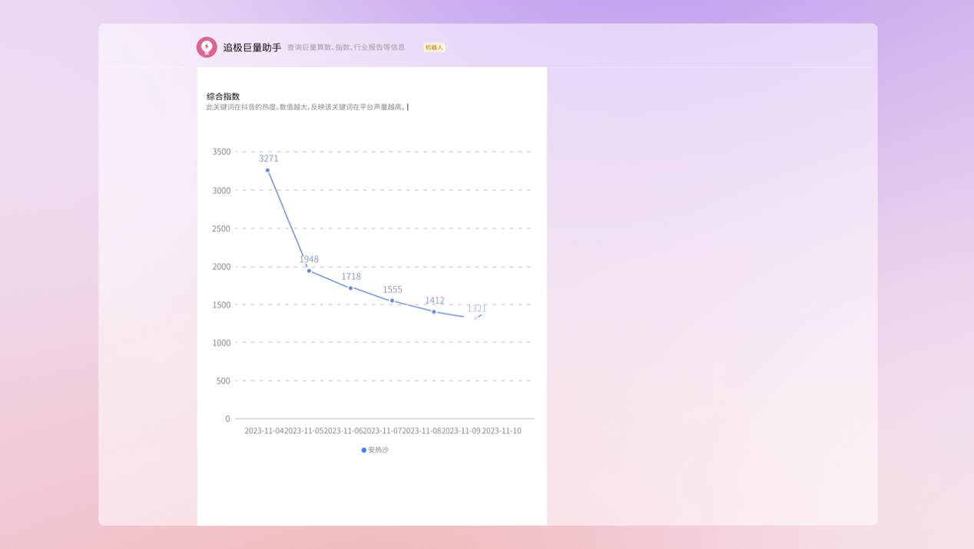This screenshot has width=974, height=549.
Task: Click the yellow 机器人 badge
Action: (x=434, y=48)
